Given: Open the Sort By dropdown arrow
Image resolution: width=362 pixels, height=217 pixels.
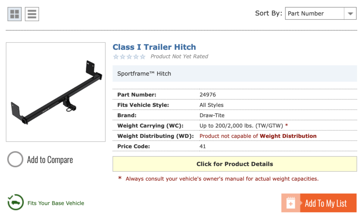Looking at the screenshot, I should pyautogui.click(x=350, y=14).
